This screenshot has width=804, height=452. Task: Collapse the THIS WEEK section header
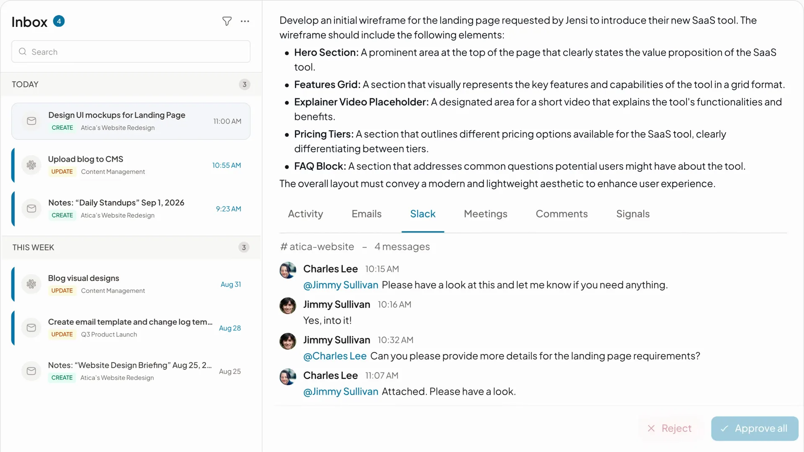(x=131, y=247)
